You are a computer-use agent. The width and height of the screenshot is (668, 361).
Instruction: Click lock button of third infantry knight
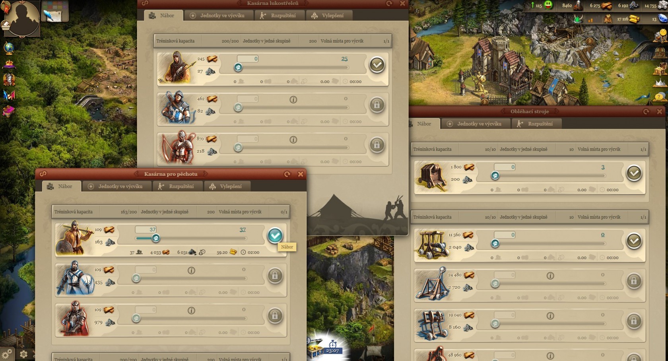click(275, 316)
